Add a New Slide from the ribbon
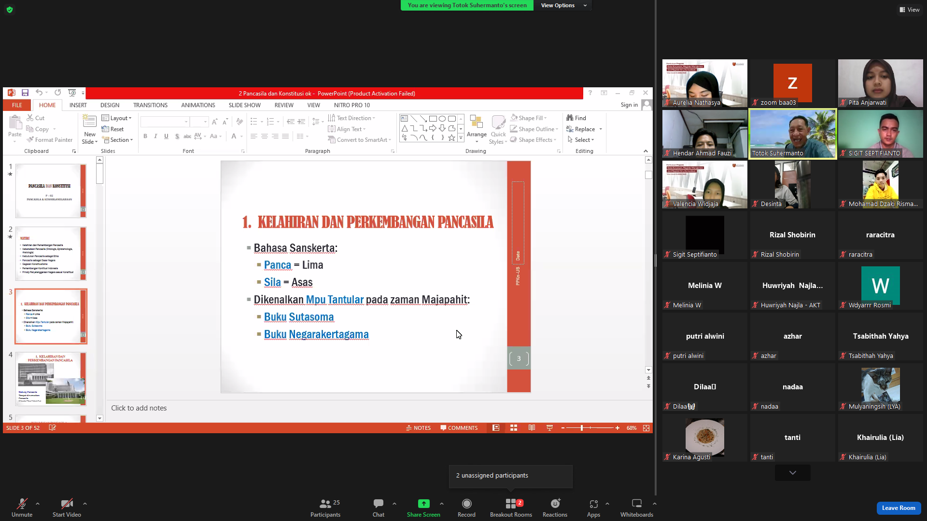The image size is (927, 521). 90,129
